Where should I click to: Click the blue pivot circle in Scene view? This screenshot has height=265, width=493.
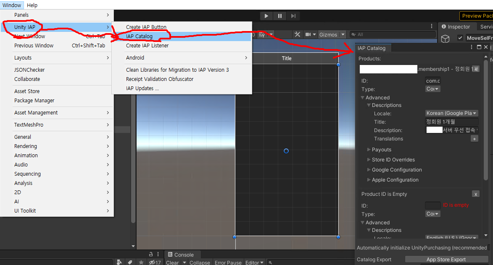286,151
